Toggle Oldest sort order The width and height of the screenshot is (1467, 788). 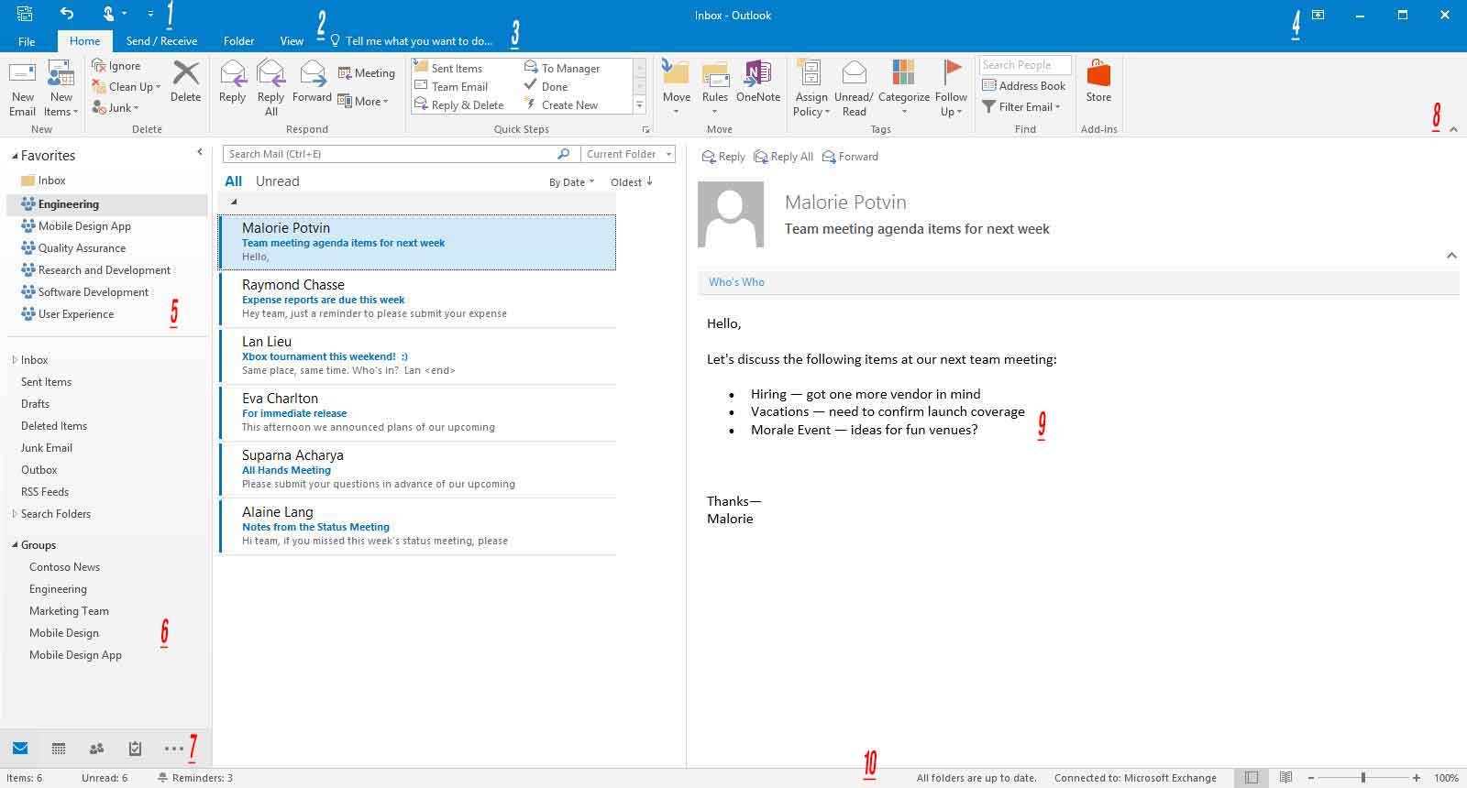click(x=632, y=182)
